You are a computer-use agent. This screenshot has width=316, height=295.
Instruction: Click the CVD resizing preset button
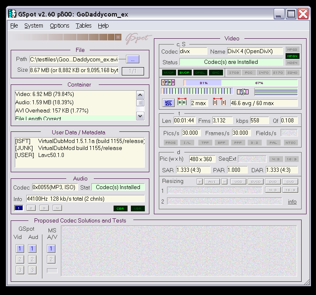point(290,182)
